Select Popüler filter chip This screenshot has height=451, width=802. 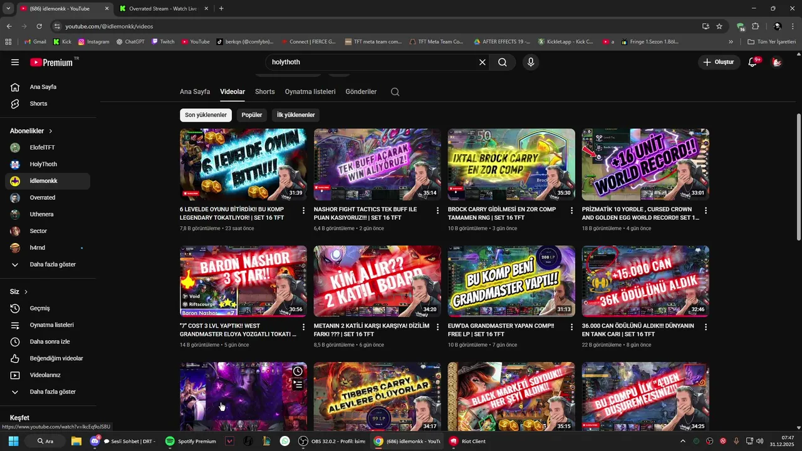pyautogui.click(x=252, y=115)
